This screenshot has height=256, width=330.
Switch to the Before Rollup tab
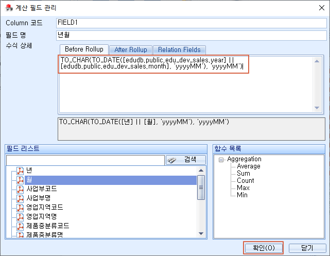pos(84,49)
